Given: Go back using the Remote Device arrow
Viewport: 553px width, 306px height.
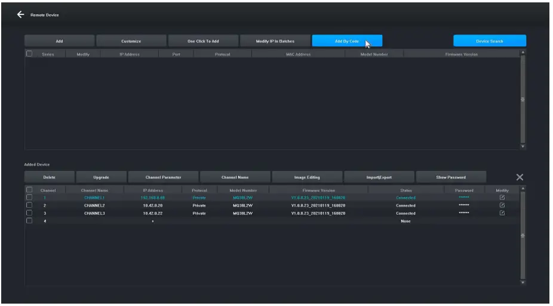Looking at the screenshot, I should 20,14.
